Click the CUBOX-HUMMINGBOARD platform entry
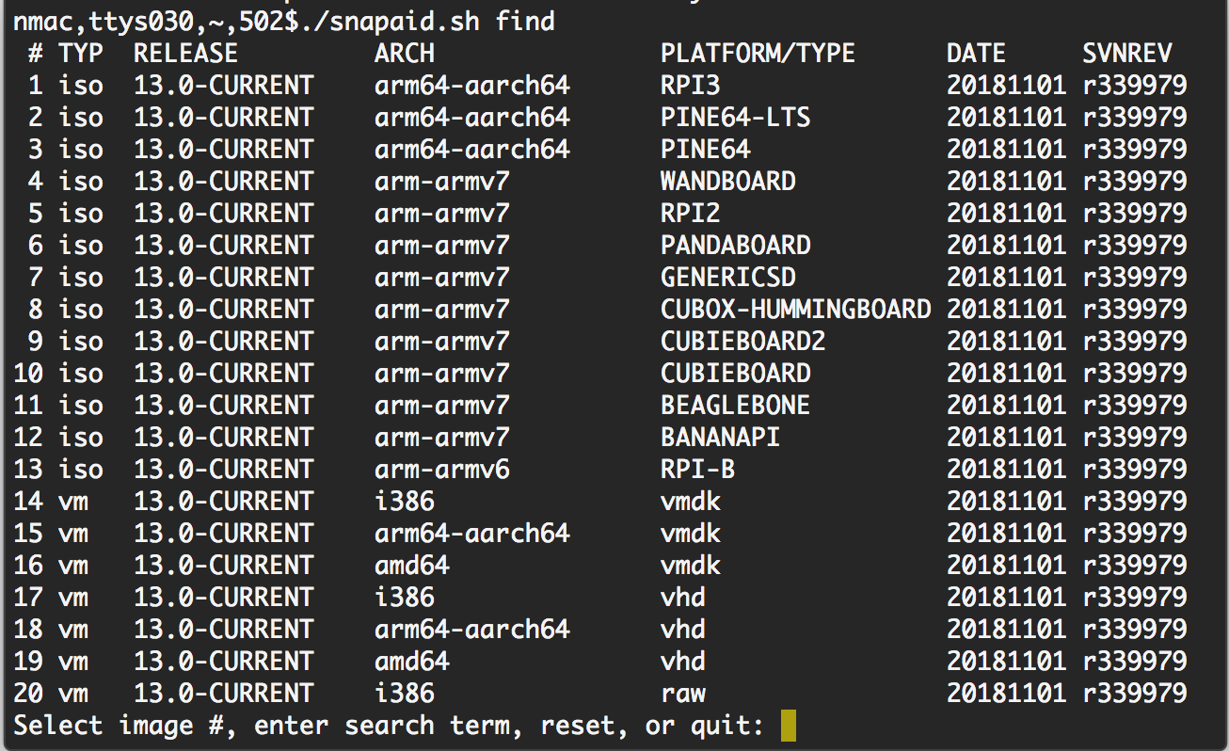This screenshot has width=1229, height=751. 795,310
